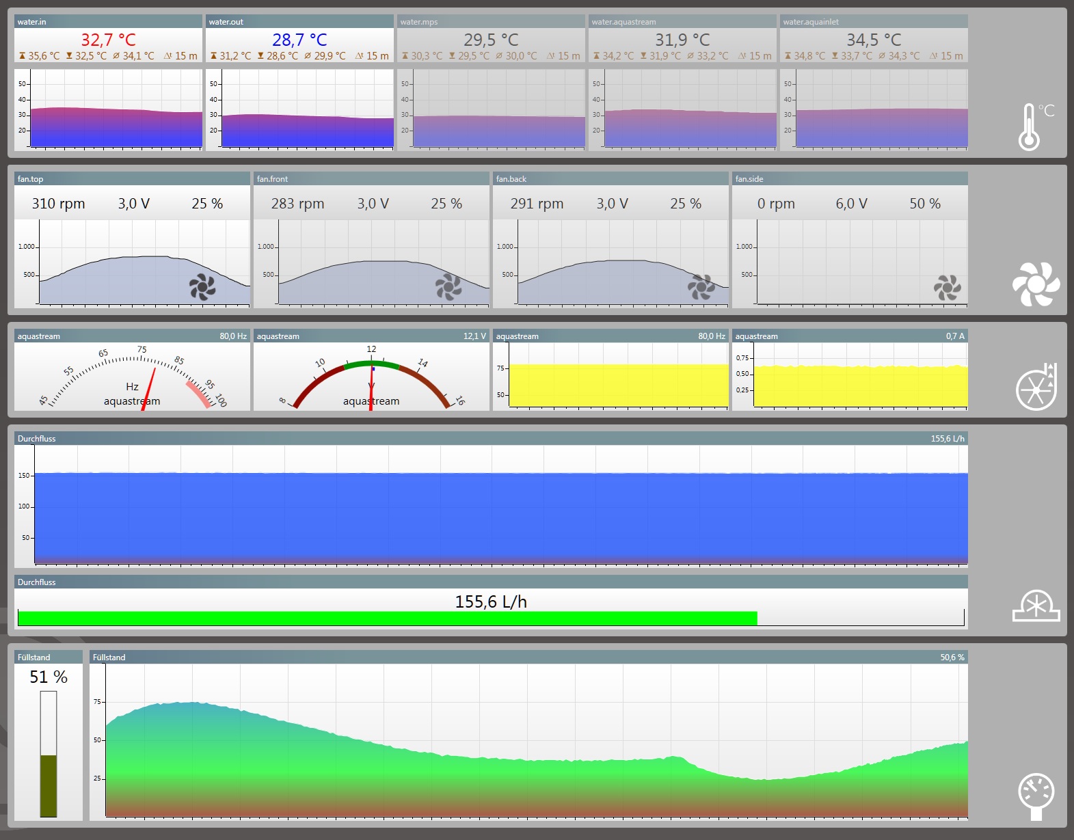
Task: Click the fan icon in fan.side chart
Action: point(948,288)
